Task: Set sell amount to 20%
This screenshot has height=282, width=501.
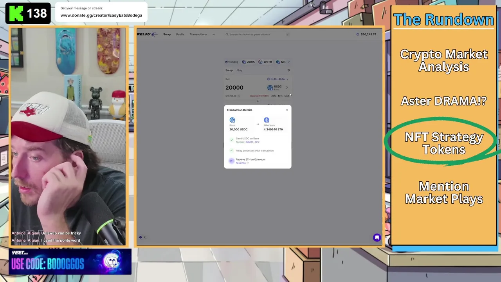Action: (274, 96)
